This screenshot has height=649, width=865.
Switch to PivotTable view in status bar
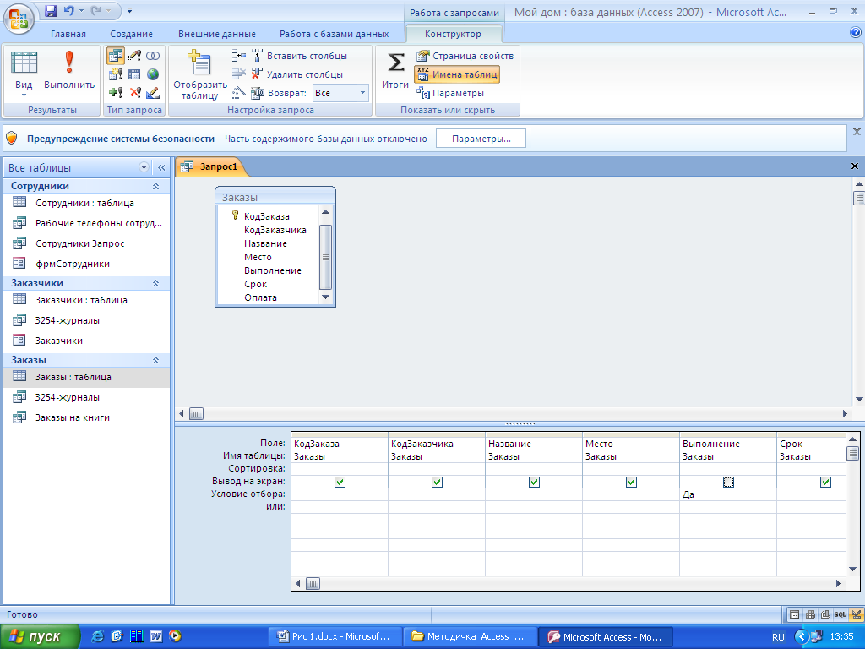(x=810, y=614)
